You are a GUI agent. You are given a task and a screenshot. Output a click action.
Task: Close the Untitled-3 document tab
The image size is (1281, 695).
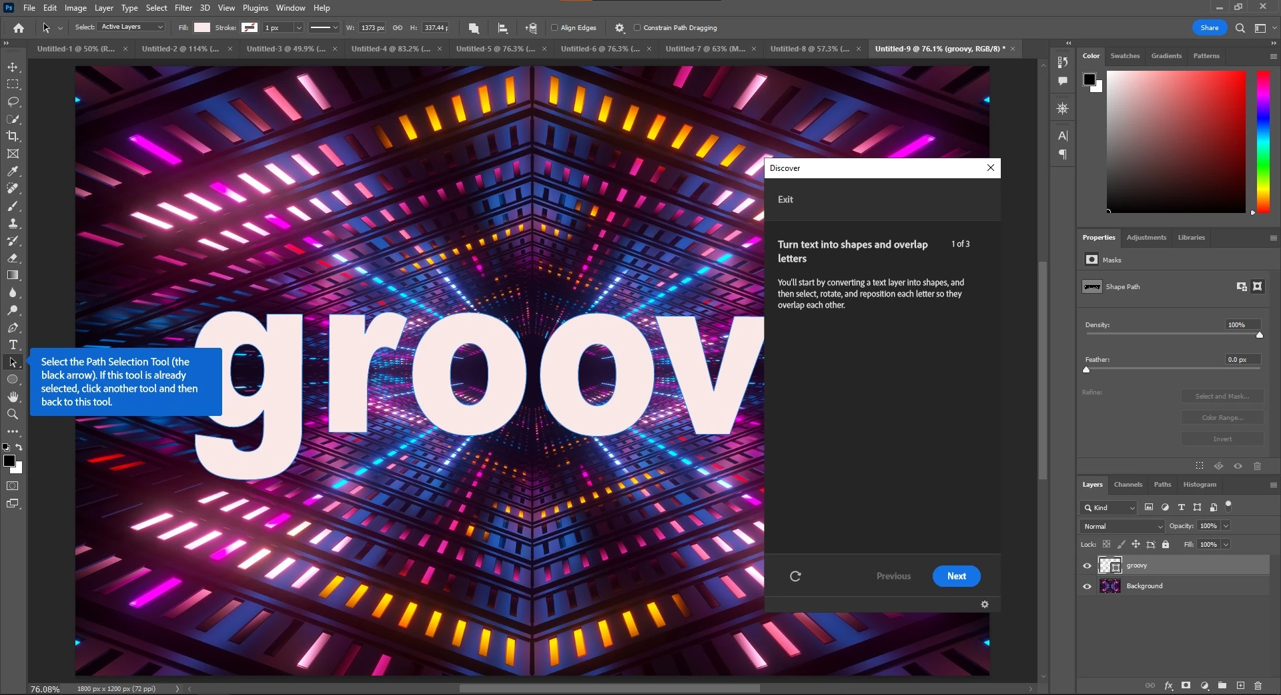pyautogui.click(x=335, y=49)
